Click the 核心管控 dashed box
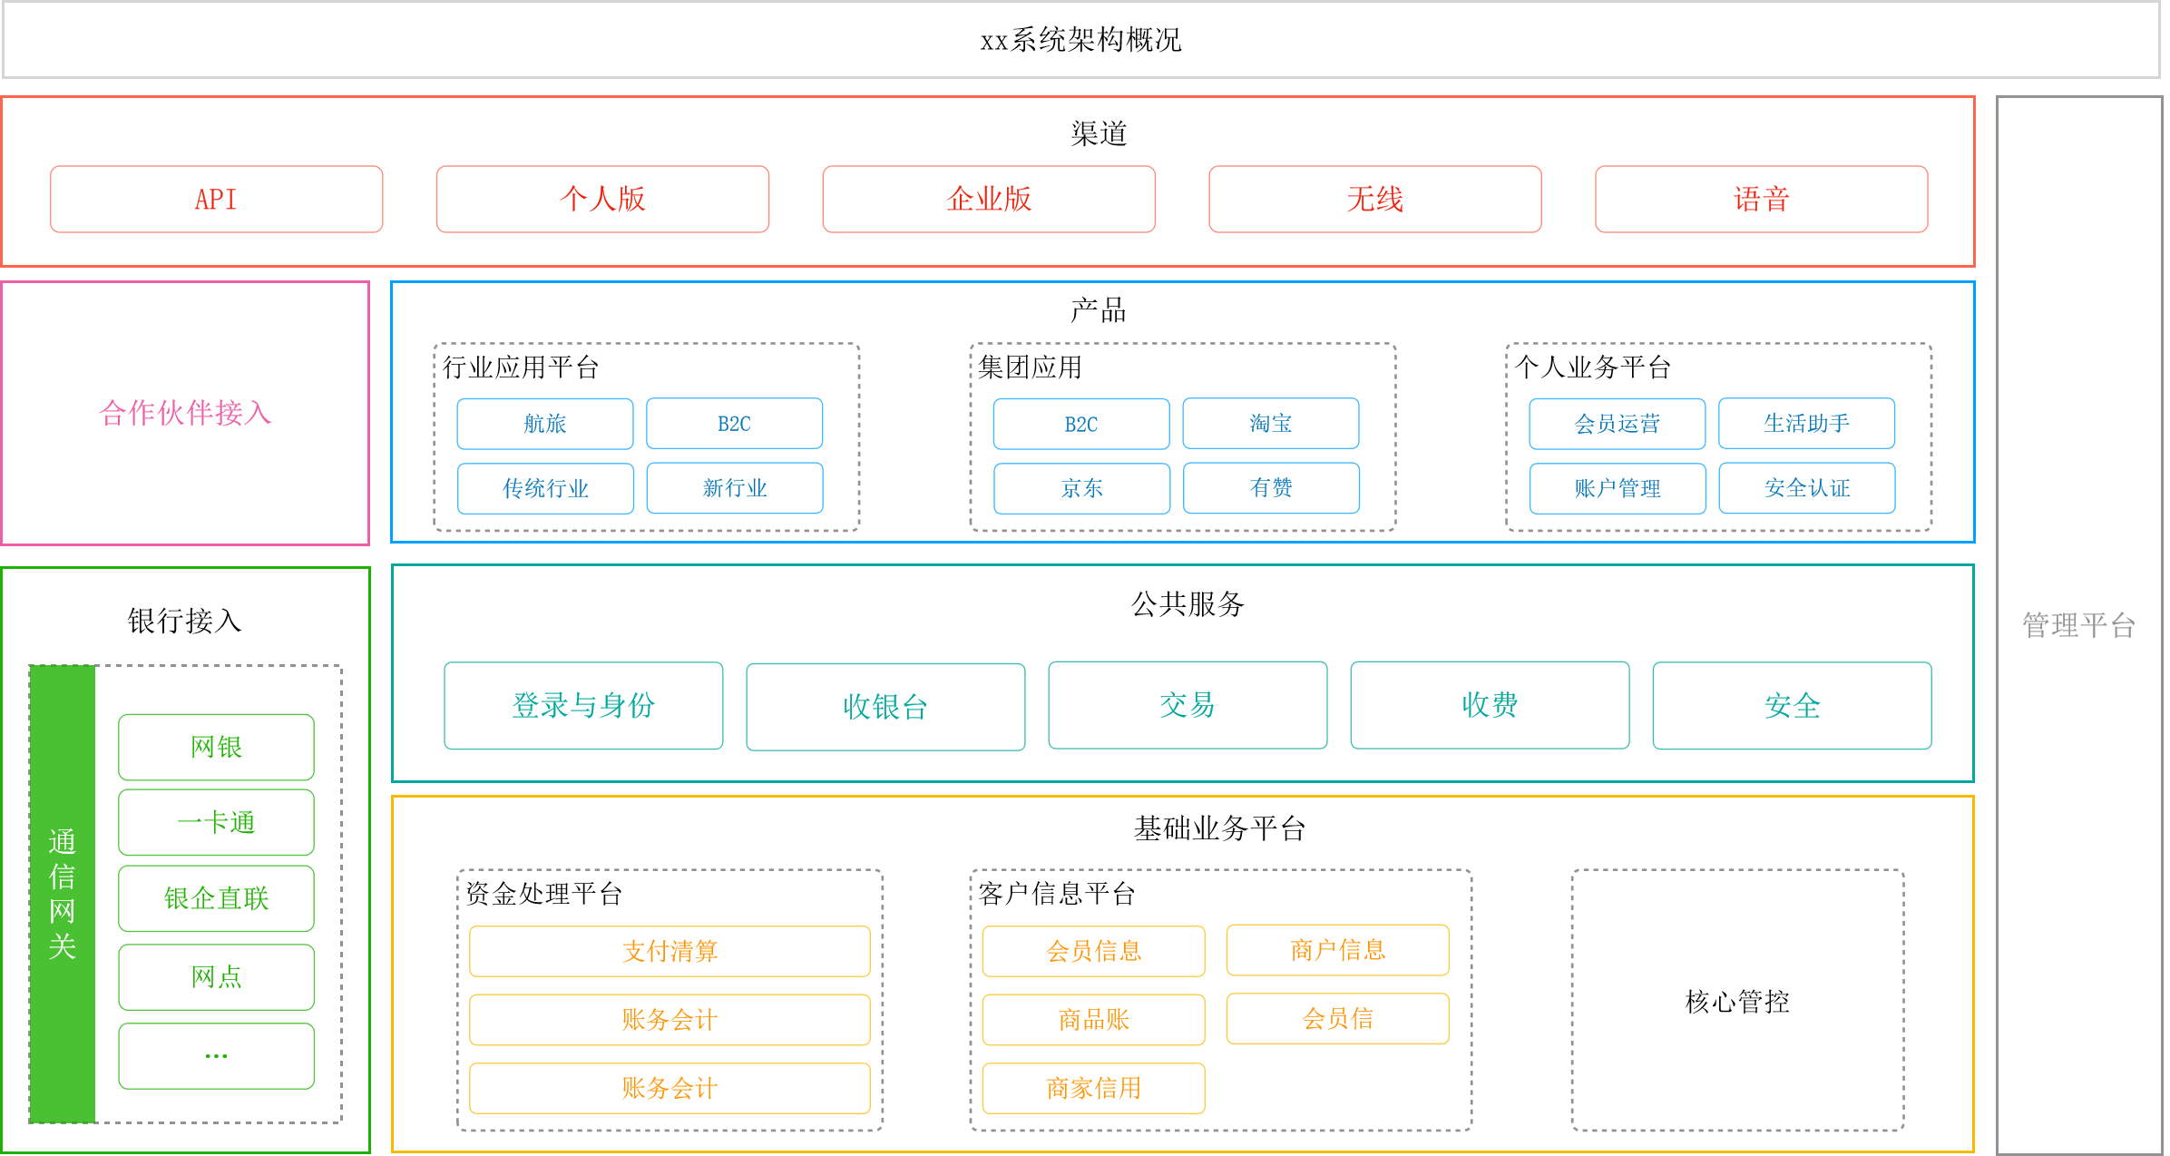The height and width of the screenshot is (1156, 2170). coord(1737,1000)
